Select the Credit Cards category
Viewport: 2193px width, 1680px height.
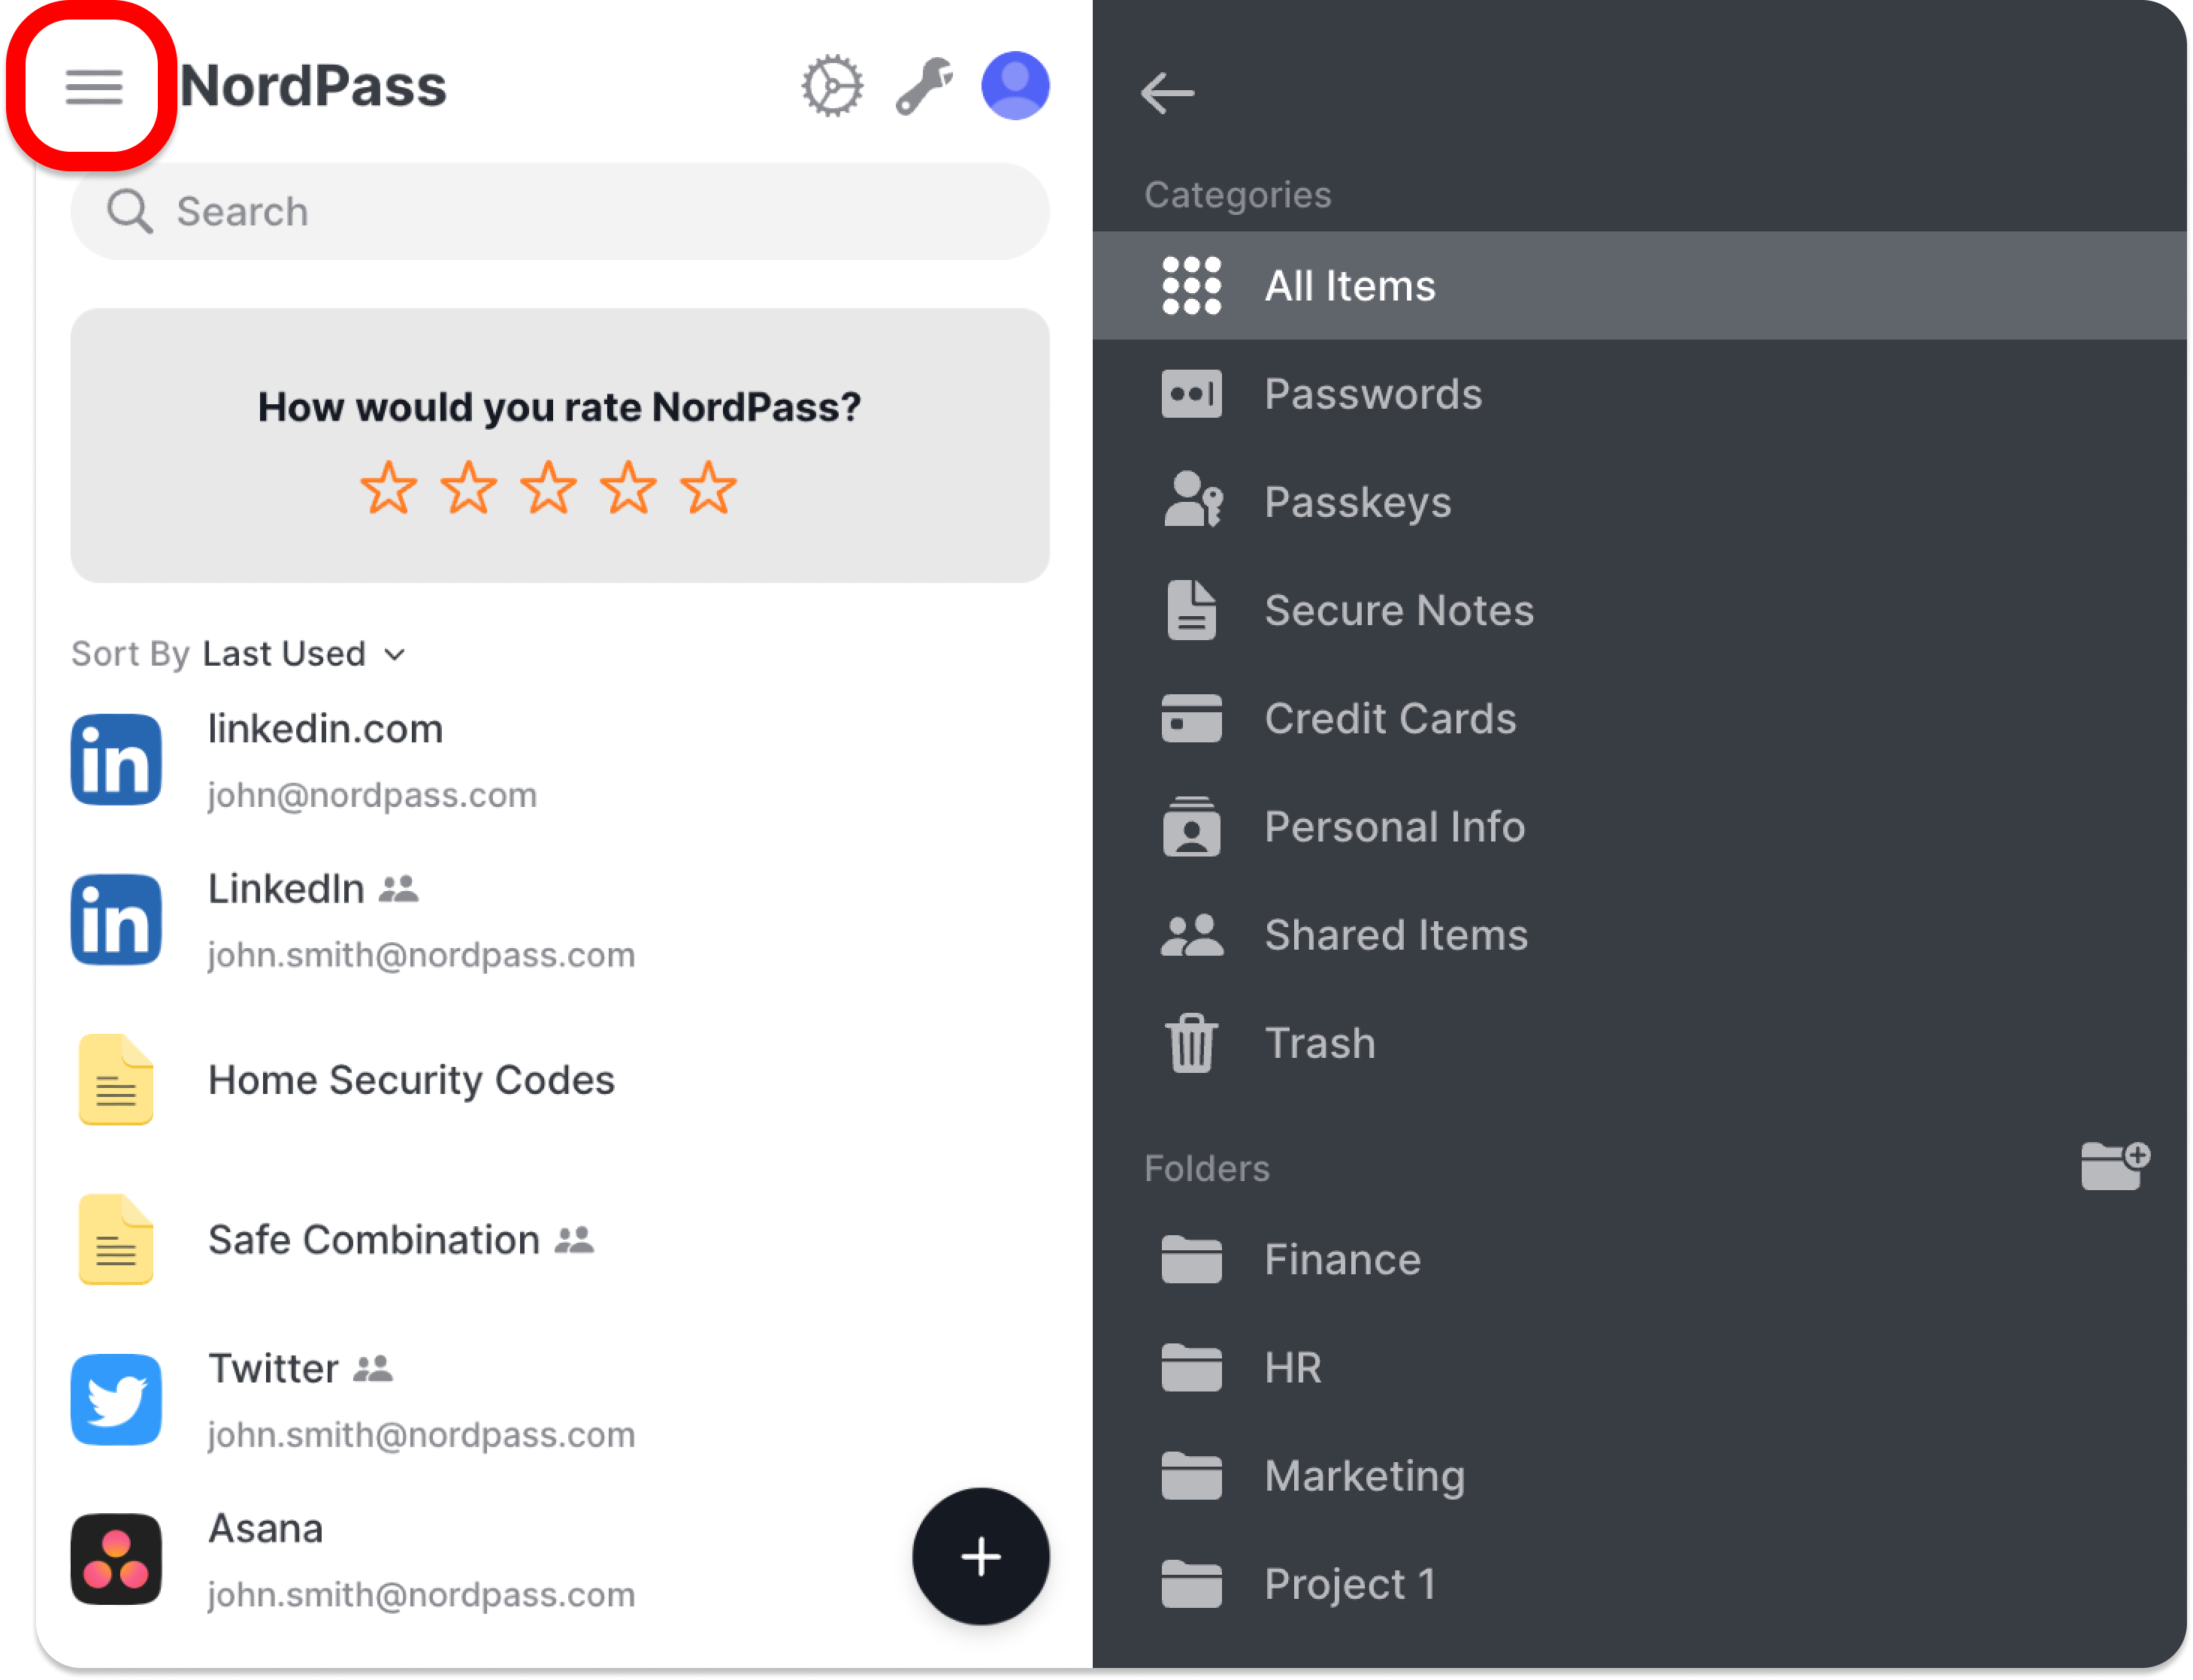tap(1640, 718)
